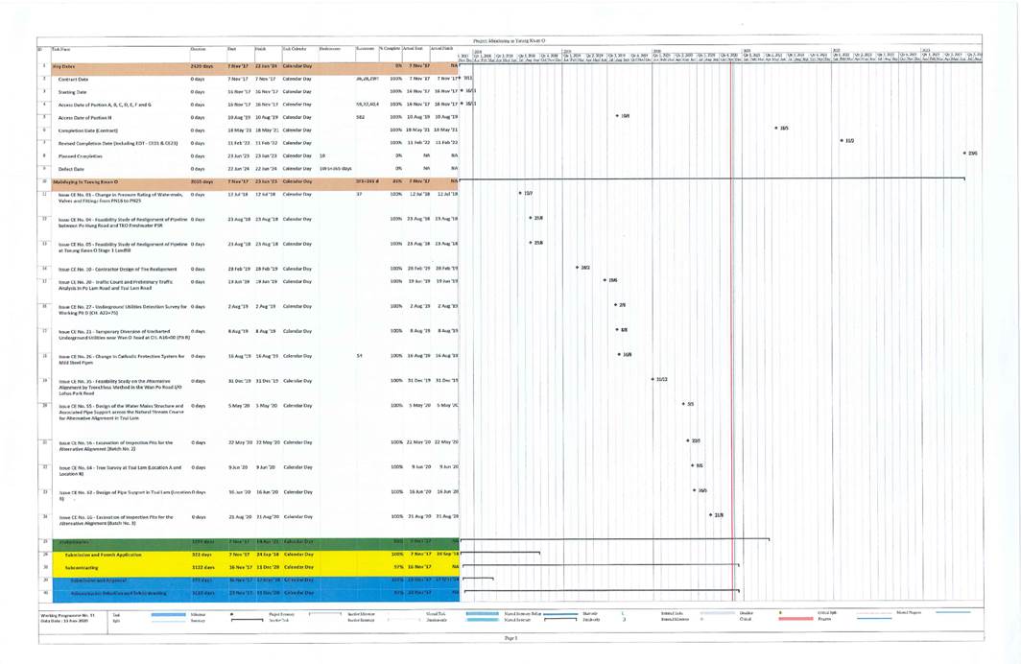
Task: Select 'Issue CE No. 62' pipe support task
Action: tap(124, 495)
